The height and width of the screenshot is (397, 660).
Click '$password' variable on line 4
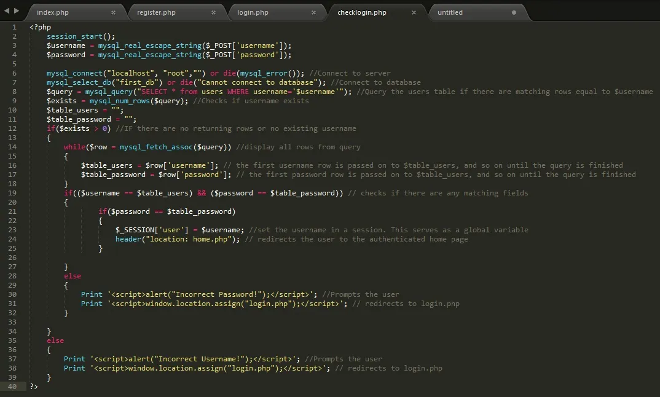66,55
